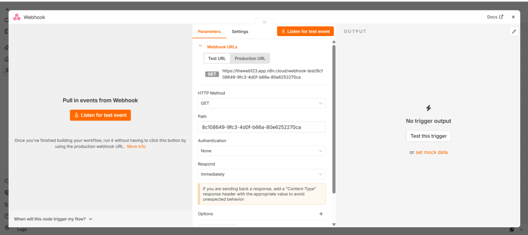Select the Test URL option
Screen dimensions: 528x235
click(217, 59)
